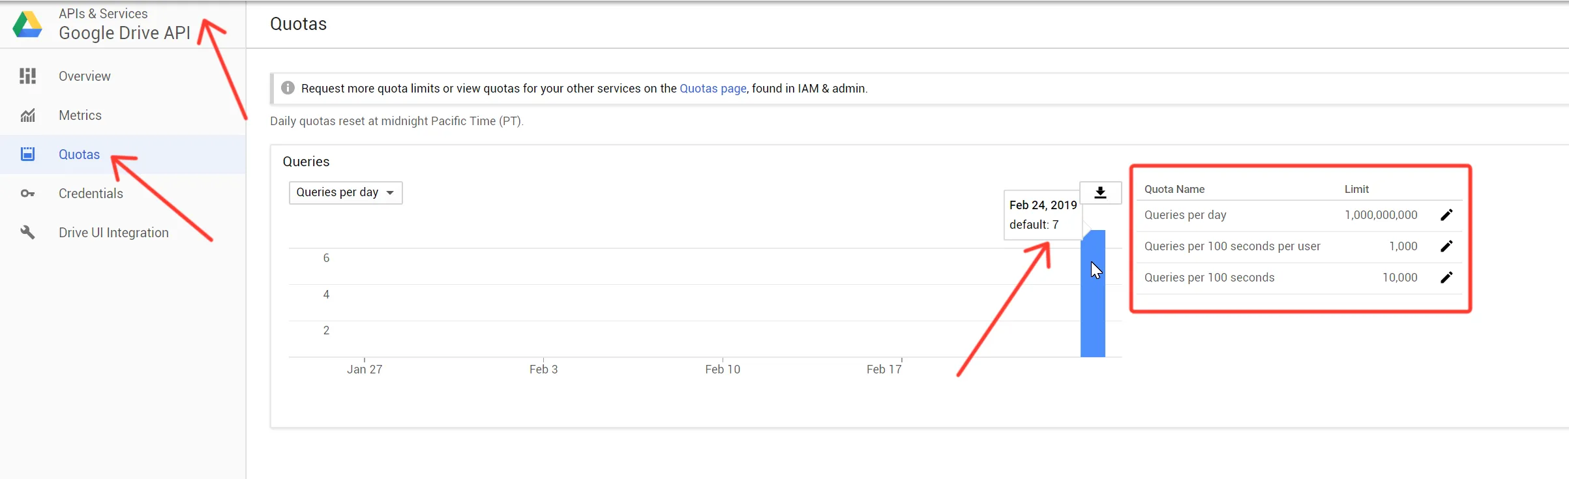Click the Metrics chart icon
The width and height of the screenshot is (1569, 479).
pyautogui.click(x=27, y=115)
